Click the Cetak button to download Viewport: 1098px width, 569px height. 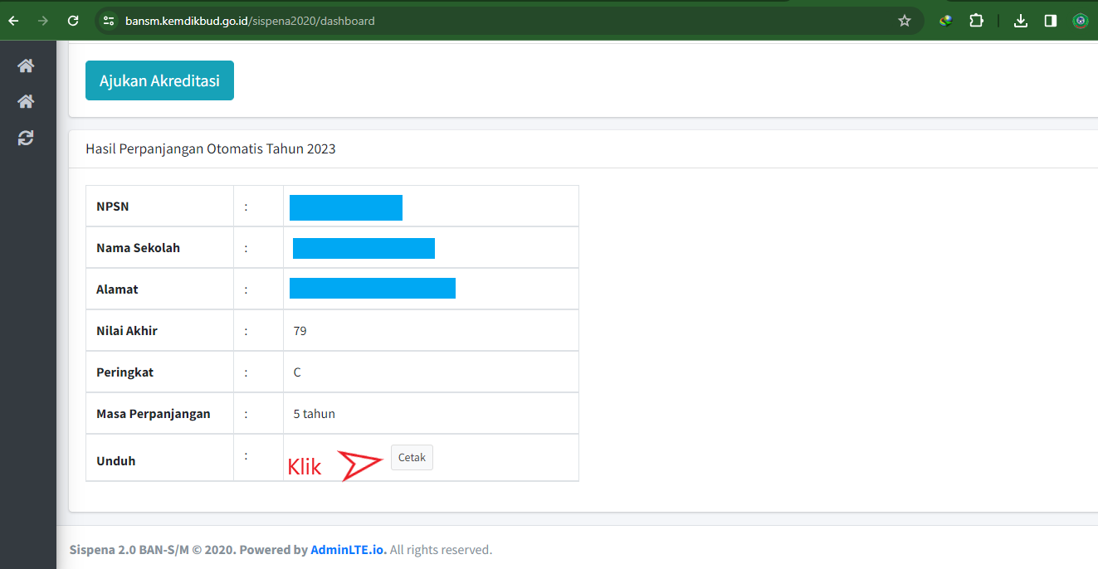(x=412, y=458)
